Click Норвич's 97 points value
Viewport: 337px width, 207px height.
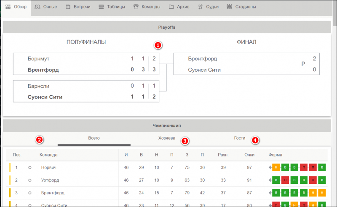tap(249, 167)
